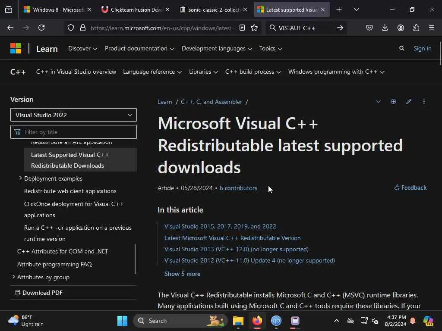
Task: Click Show 5 more
Action: pyautogui.click(x=182, y=274)
